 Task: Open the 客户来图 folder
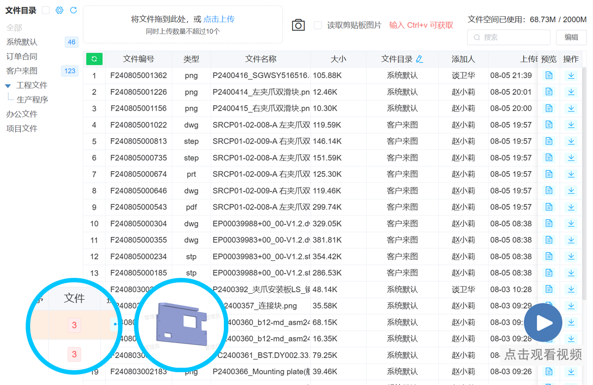22,71
